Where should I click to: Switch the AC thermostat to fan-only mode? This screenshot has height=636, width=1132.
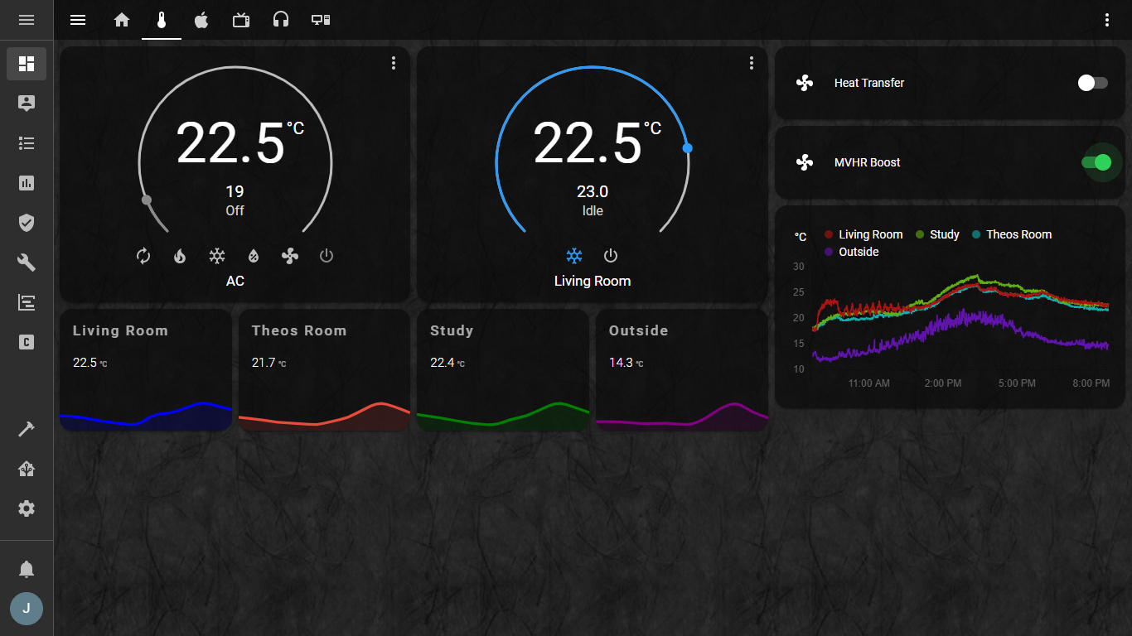pos(289,256)
